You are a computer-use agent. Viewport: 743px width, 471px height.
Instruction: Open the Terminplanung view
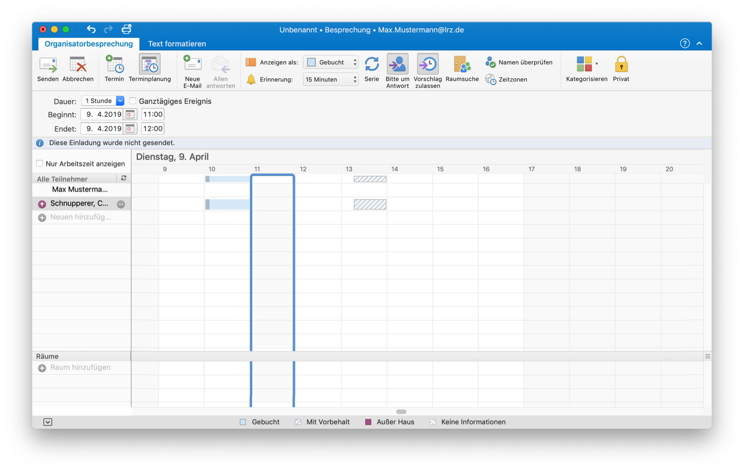150,65
